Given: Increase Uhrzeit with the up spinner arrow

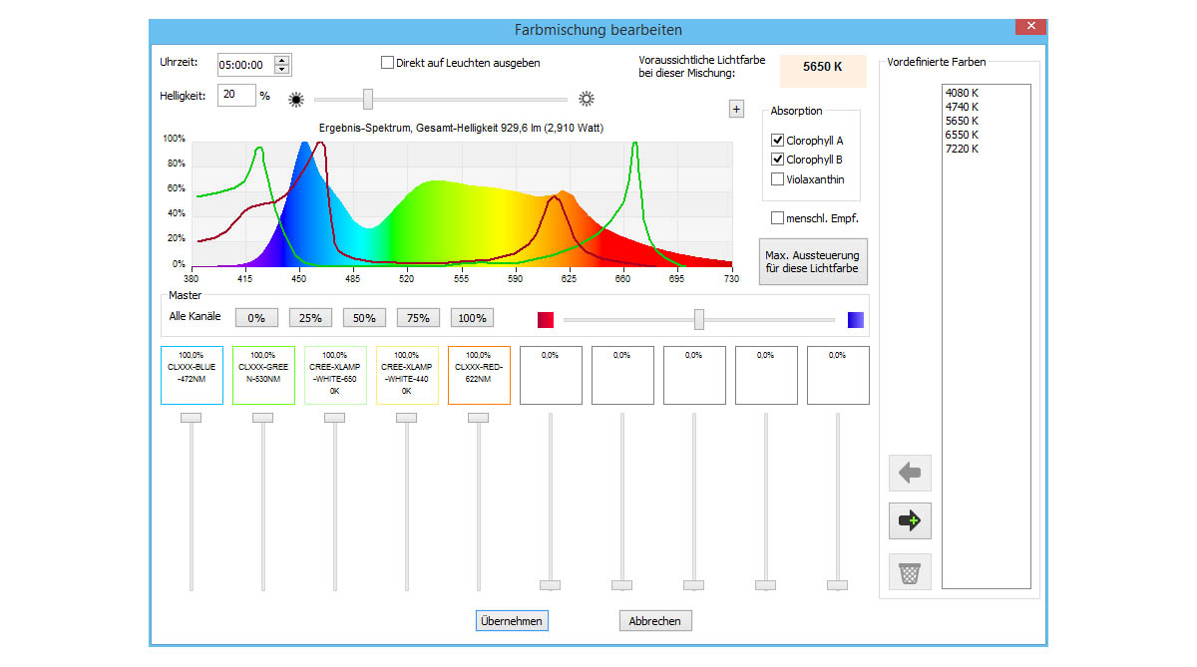Looking at the screenshot, I should [x=282, y=60].
